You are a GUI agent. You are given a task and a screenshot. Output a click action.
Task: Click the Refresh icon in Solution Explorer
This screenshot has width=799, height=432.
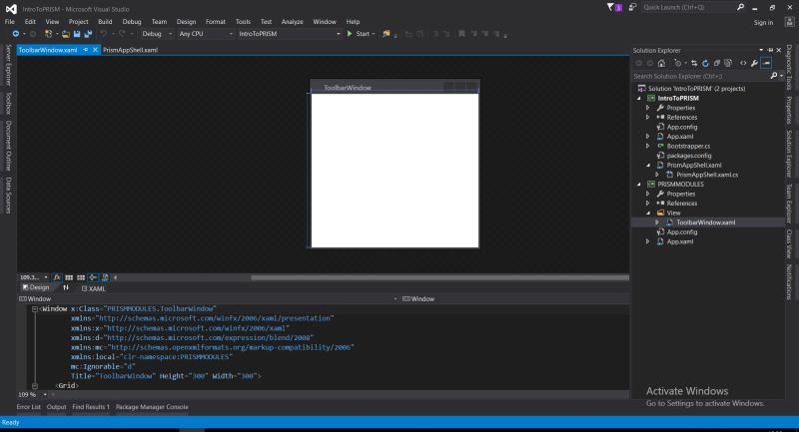(x=704, y=63)
